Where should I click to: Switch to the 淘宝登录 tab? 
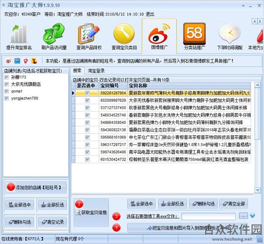pyautogui.click(x=96, y=71)
